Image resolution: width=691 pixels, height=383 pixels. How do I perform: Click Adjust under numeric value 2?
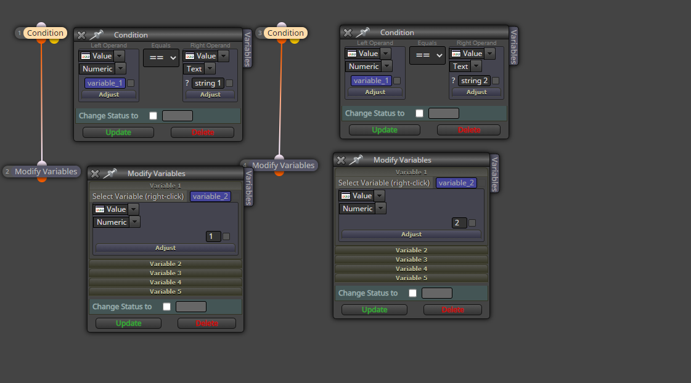pos(411,235)
